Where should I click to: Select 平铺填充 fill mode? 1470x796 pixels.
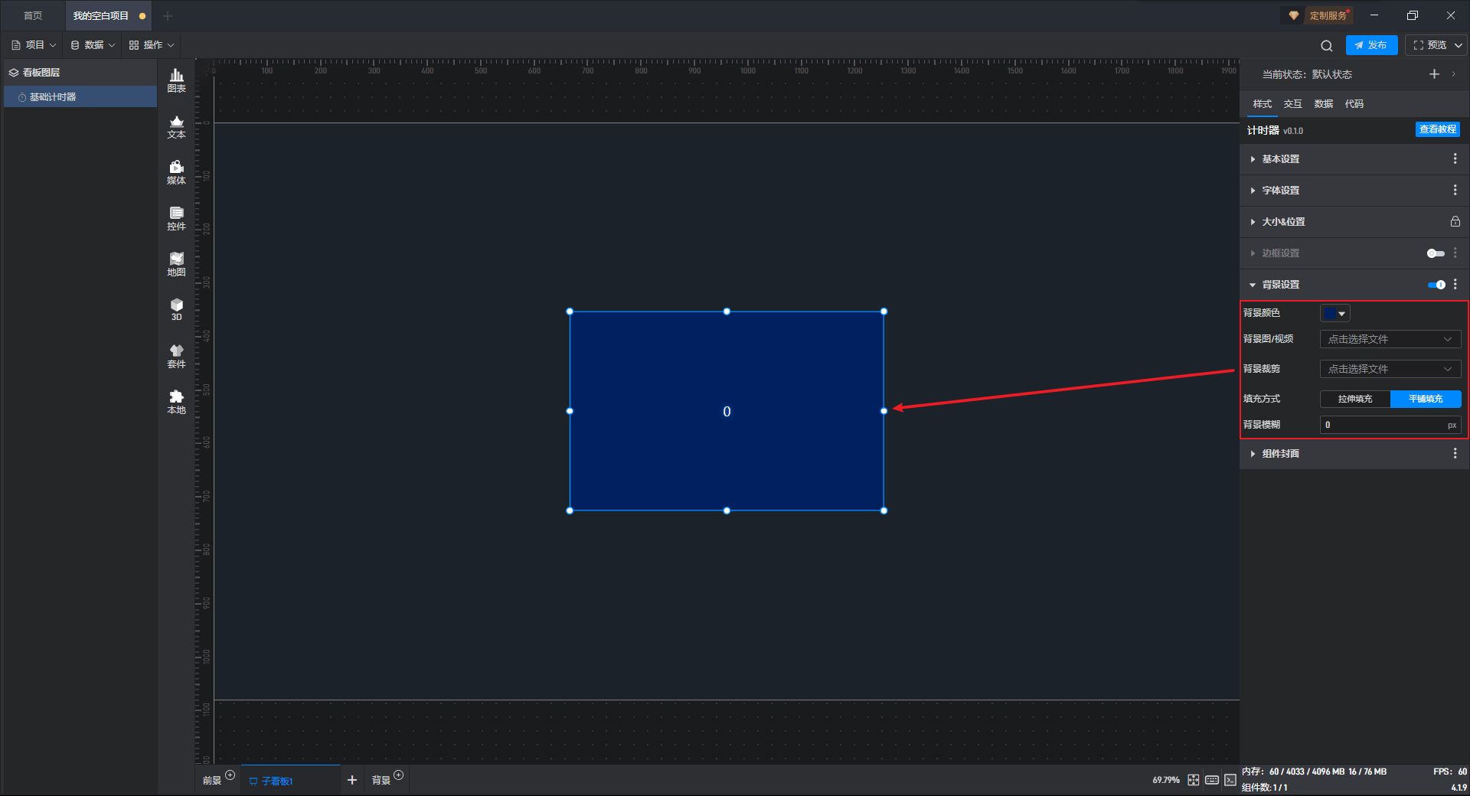(1426, 399)
